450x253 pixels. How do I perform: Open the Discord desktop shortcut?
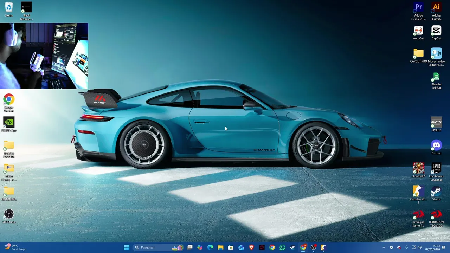coord(436,147)
